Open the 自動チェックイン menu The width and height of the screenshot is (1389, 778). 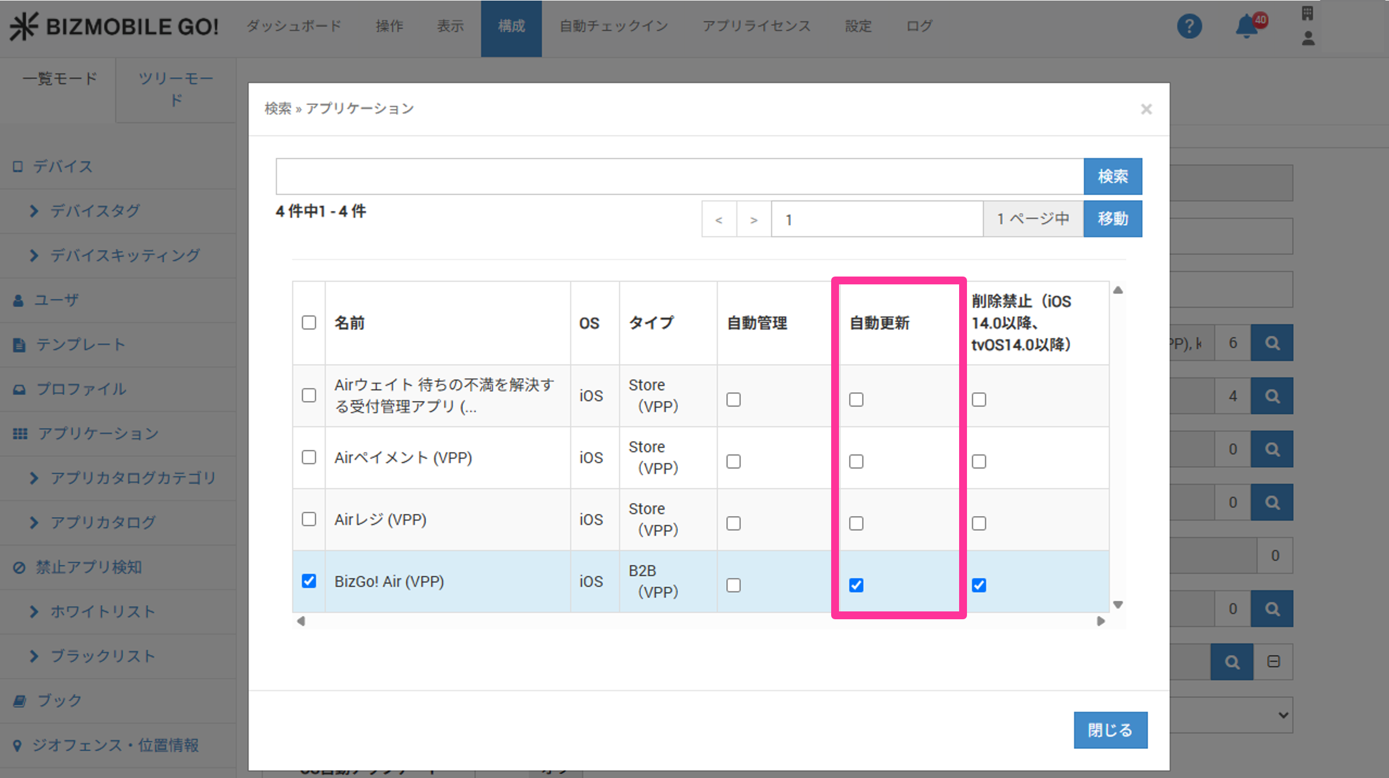click(x=613, y=26)
